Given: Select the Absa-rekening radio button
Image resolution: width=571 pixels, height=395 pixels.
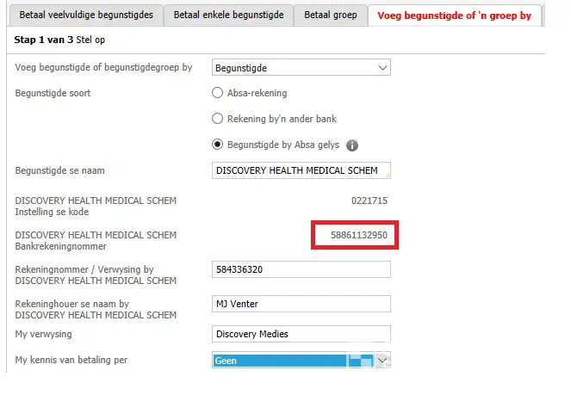Looking at the screenshot, I should coord(217,93).
